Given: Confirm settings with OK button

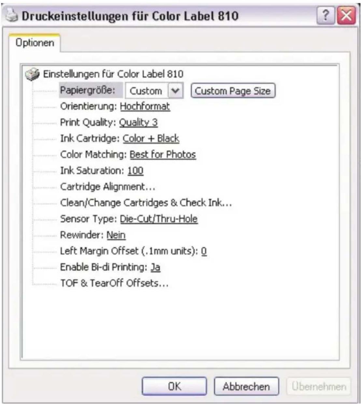Looking at the screenshot, I should tap(174, 386).
